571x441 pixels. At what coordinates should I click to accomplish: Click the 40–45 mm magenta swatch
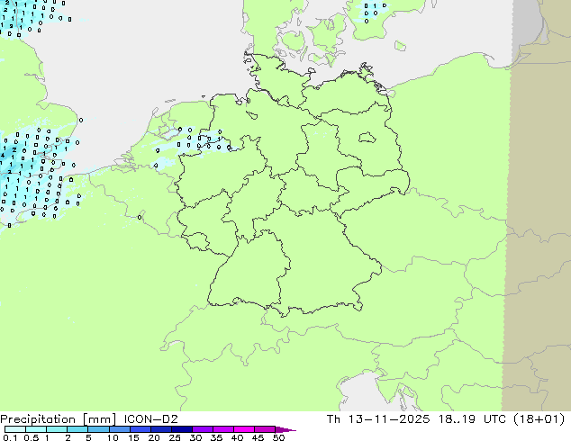point(244,429)
